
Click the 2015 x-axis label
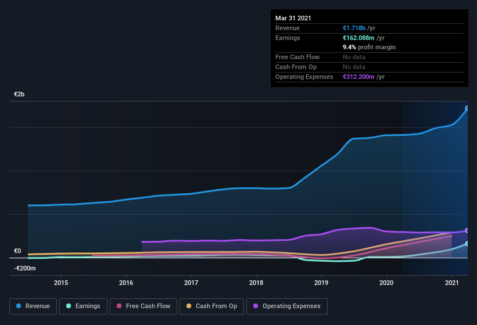pyautogui.click(x=61, y=283)
